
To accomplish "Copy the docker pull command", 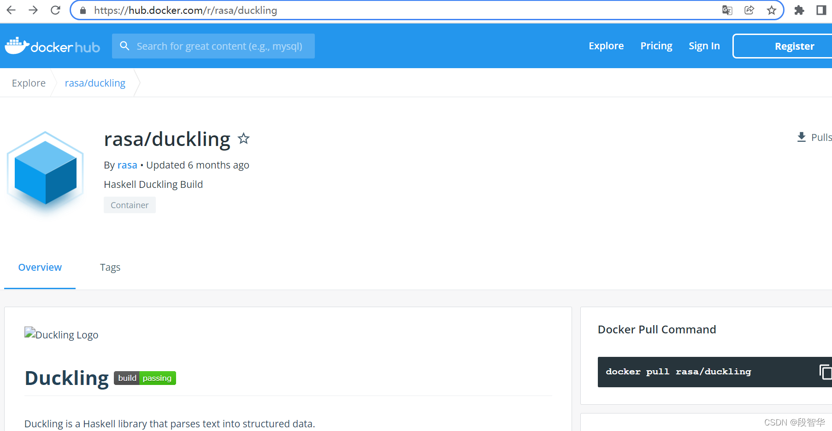I will click(826, 372).
